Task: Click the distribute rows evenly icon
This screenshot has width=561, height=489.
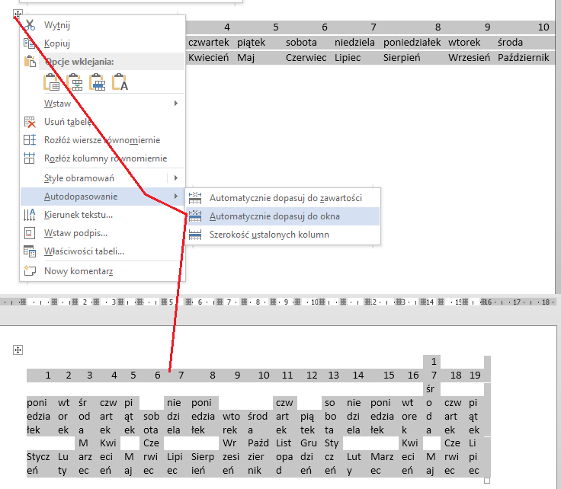Action: (30, 139)
